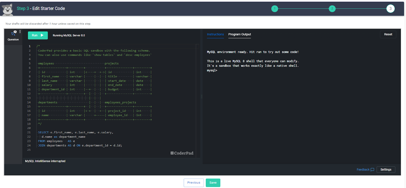
Task: Click the CoderPad watermark logo in editor
Action: click(x=182, y=153)
